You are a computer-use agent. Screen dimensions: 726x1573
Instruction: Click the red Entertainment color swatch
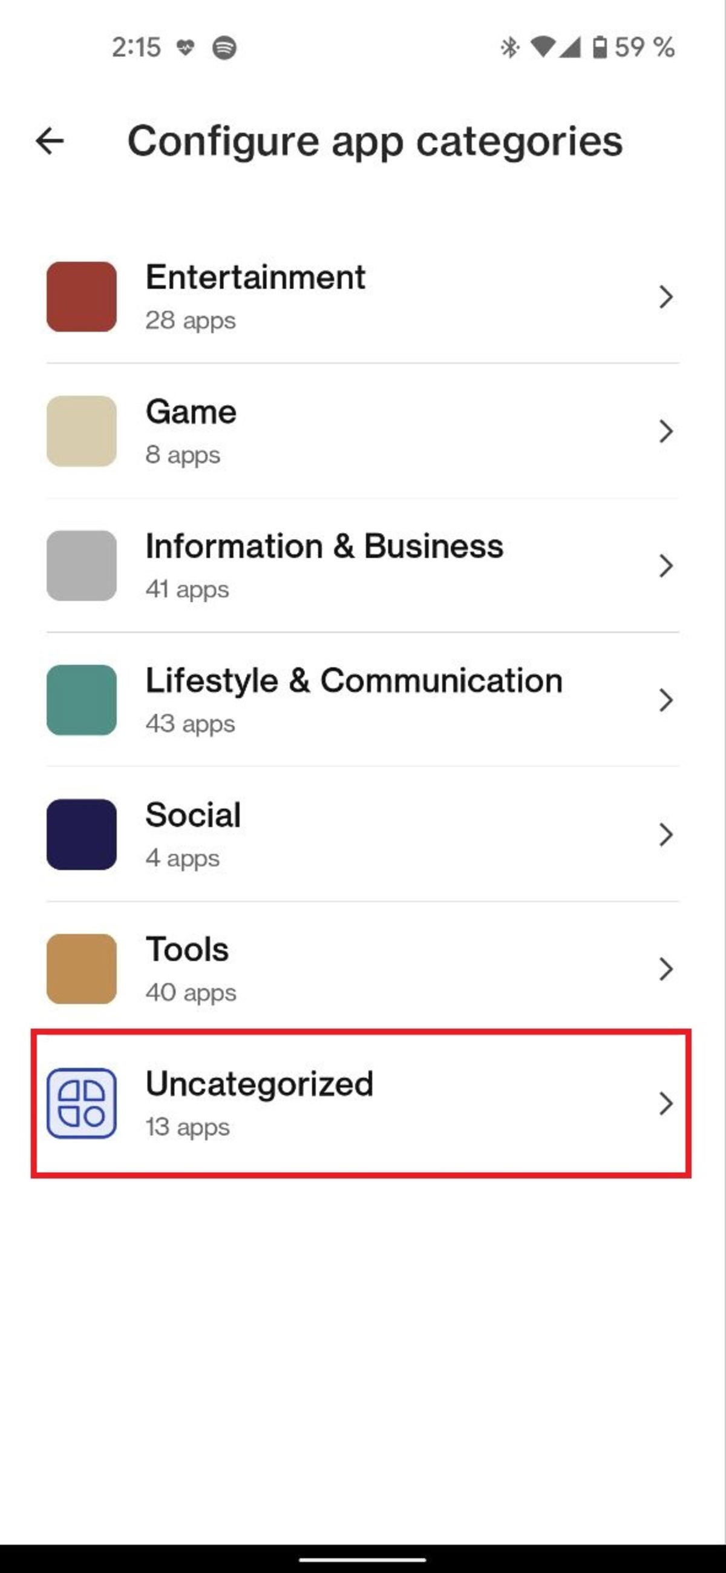click(82, 297)
